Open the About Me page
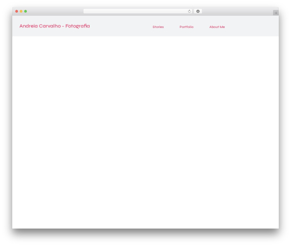Image resolution: width=291 pixels, height=246 pixels. point(217,27)
